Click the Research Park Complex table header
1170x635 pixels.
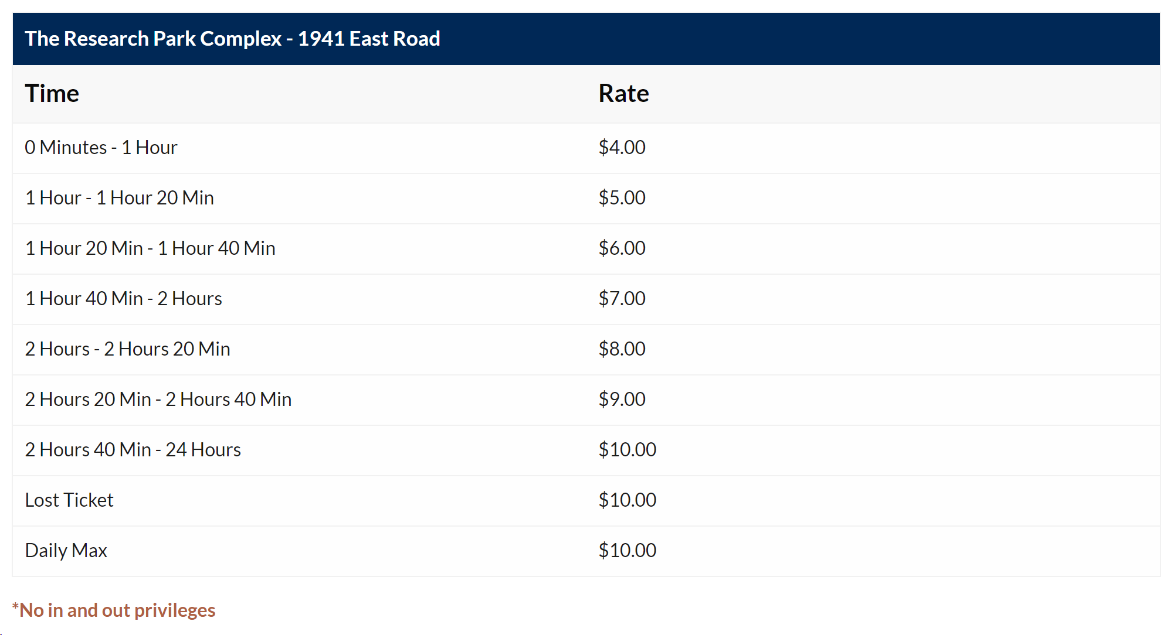click(586, 39)
